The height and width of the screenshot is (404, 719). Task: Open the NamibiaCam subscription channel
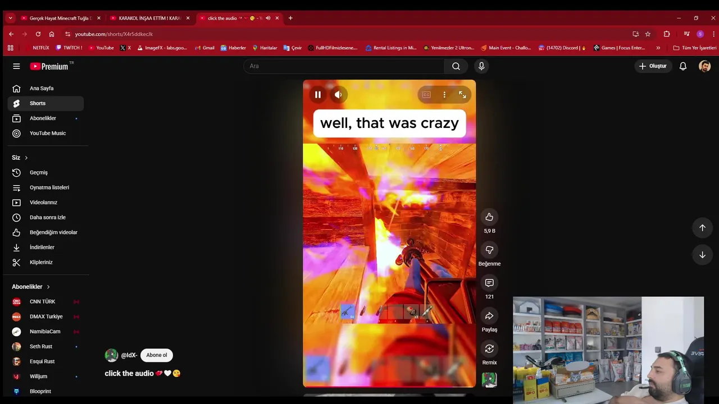pyautogui.click(x=45, y=332)
